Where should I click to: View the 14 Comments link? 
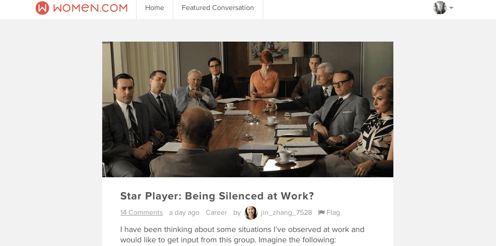coord(142,213)
